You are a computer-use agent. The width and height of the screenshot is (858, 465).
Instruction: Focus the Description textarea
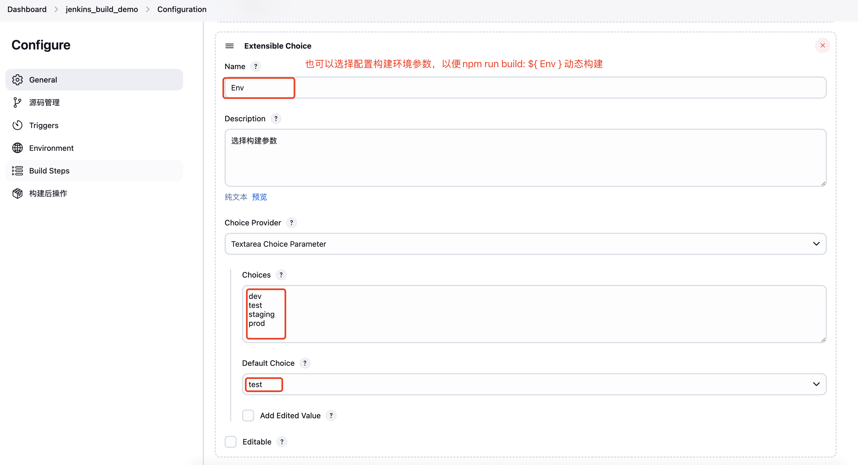[x=525, y=158]
